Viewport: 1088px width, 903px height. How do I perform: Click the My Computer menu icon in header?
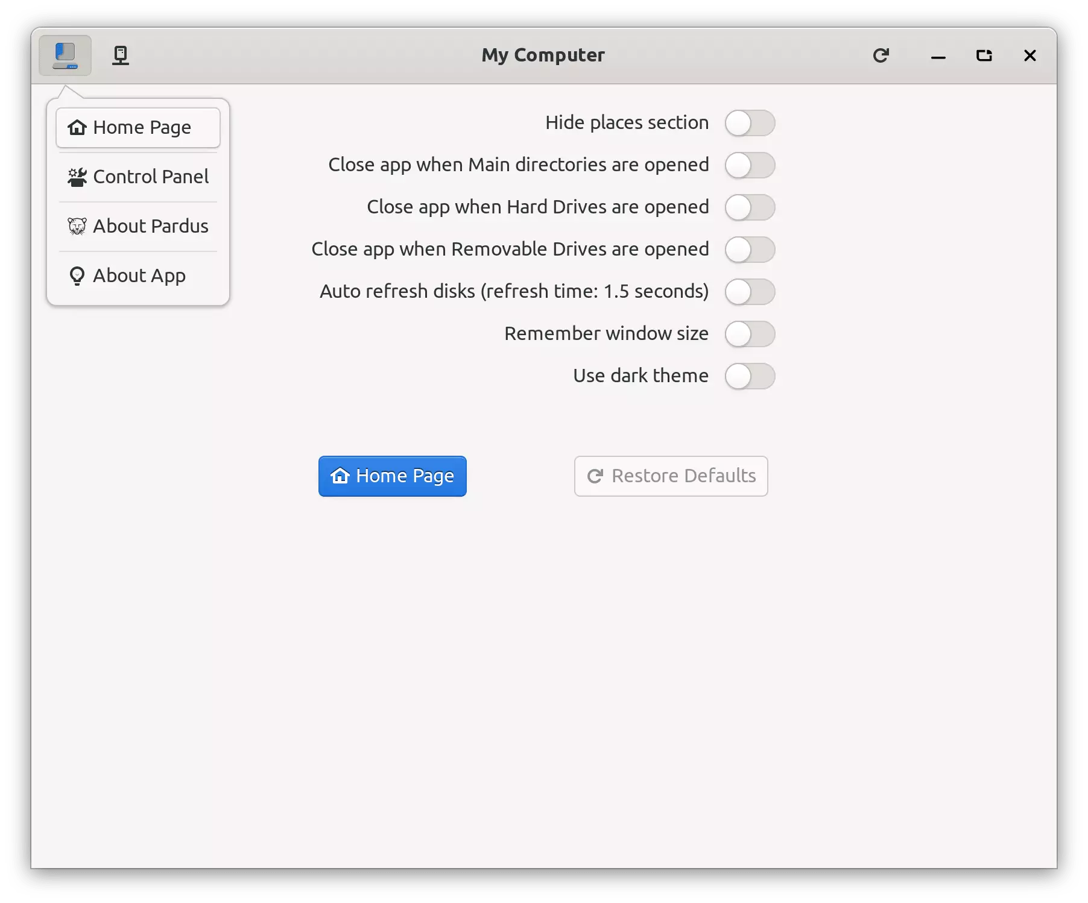65,55
